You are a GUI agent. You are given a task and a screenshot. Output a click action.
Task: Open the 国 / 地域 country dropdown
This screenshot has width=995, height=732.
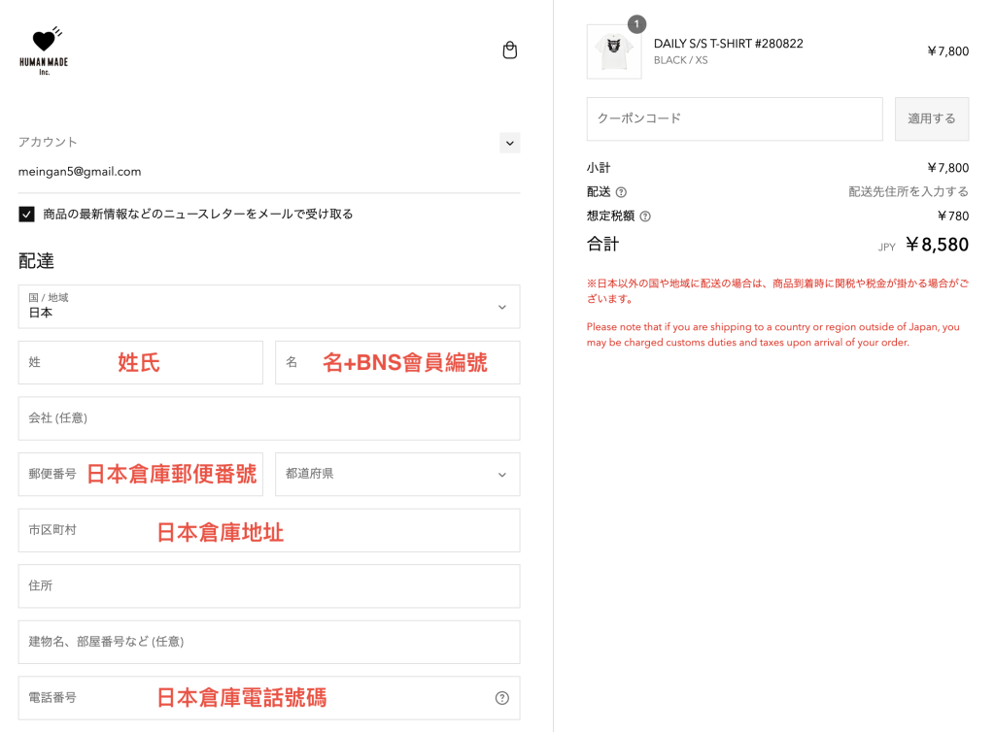268,307
